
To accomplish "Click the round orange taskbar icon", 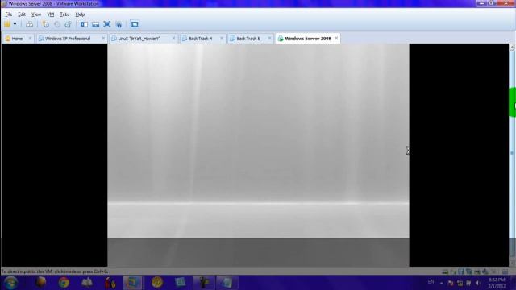I will tap(157, 283).
